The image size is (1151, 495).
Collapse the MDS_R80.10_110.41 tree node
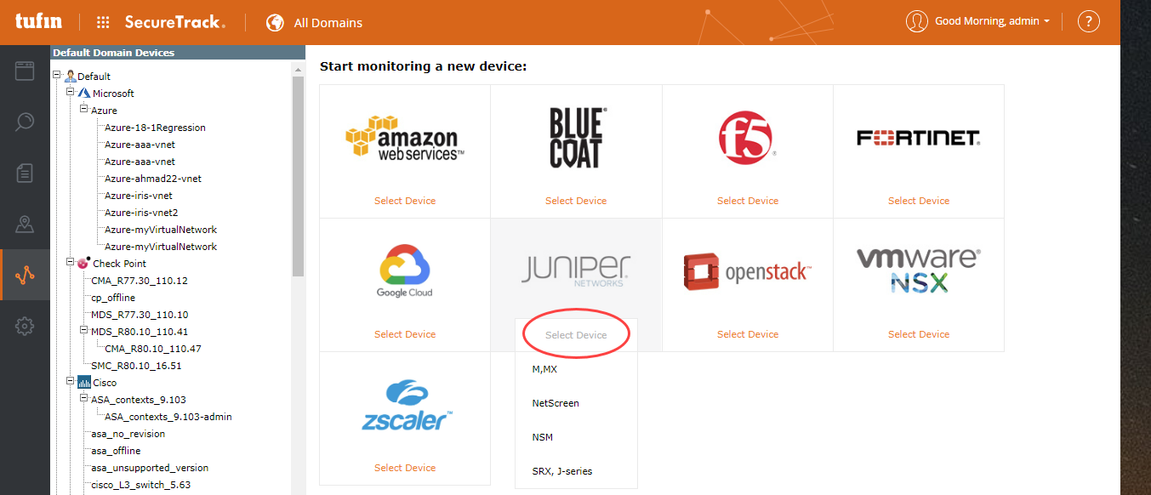coord(84,330)
